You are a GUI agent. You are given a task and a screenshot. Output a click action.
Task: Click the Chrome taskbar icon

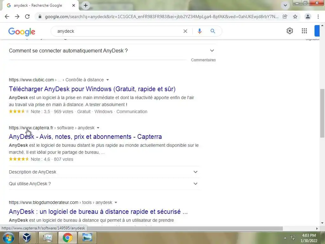pyautogui.click(x=68, y=238)
